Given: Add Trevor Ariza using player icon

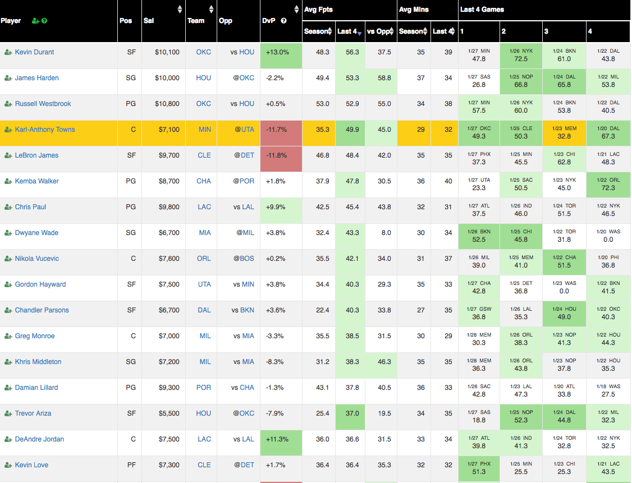Looking at the screenshot, I should (8, 413).
